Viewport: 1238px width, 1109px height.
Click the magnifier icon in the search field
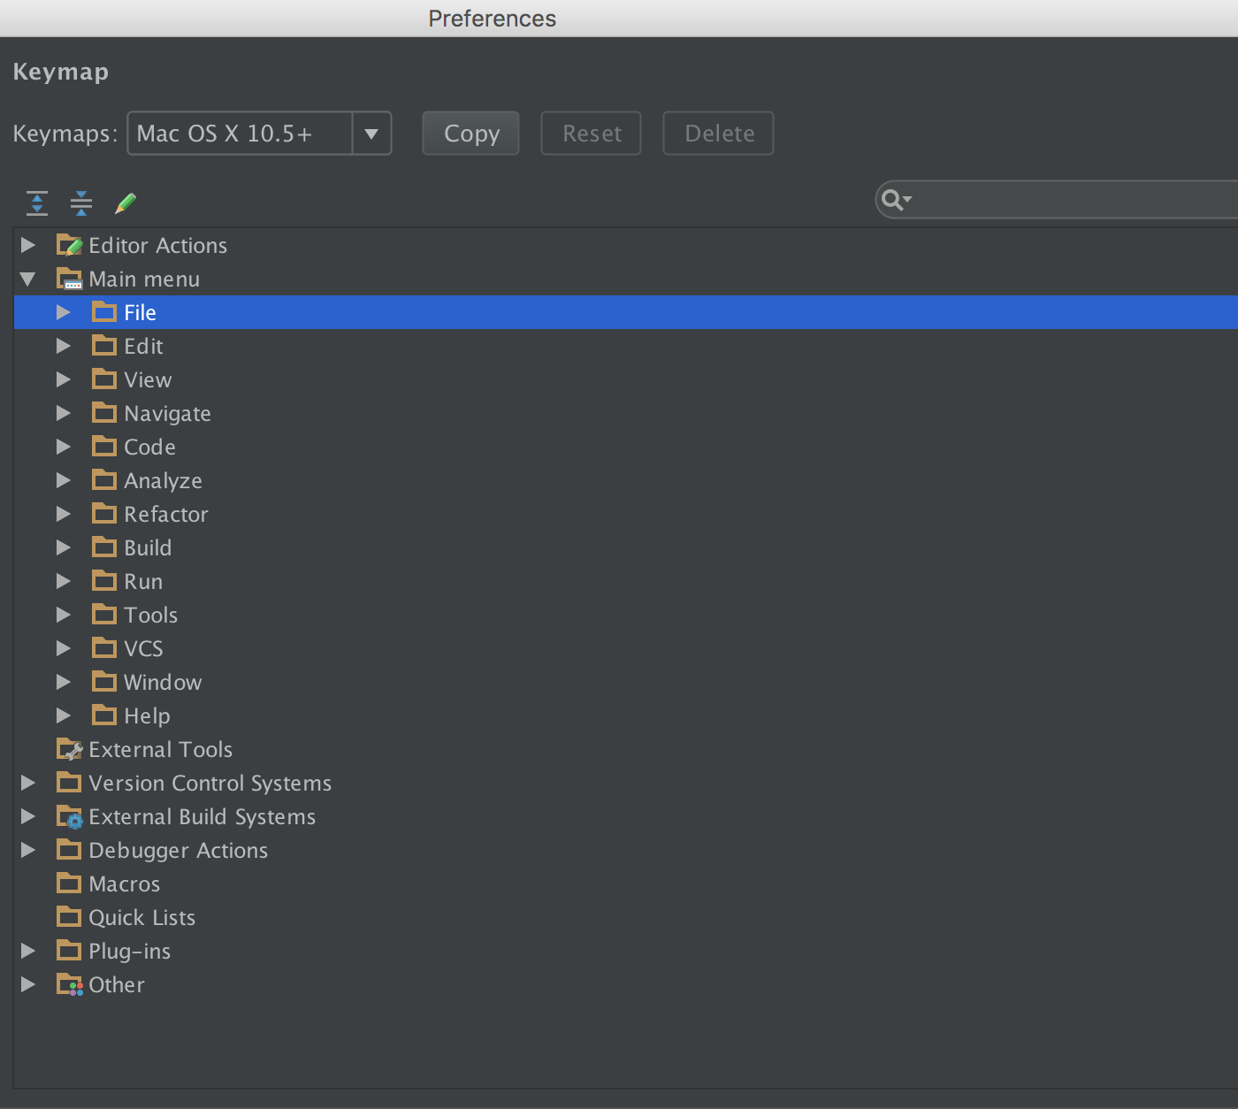(x=896, y=200)
